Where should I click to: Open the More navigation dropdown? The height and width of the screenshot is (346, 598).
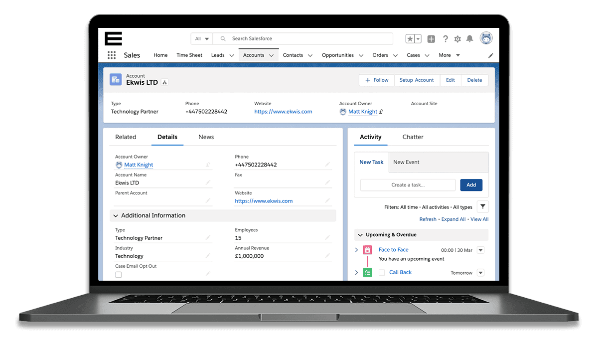click(449, 55)
